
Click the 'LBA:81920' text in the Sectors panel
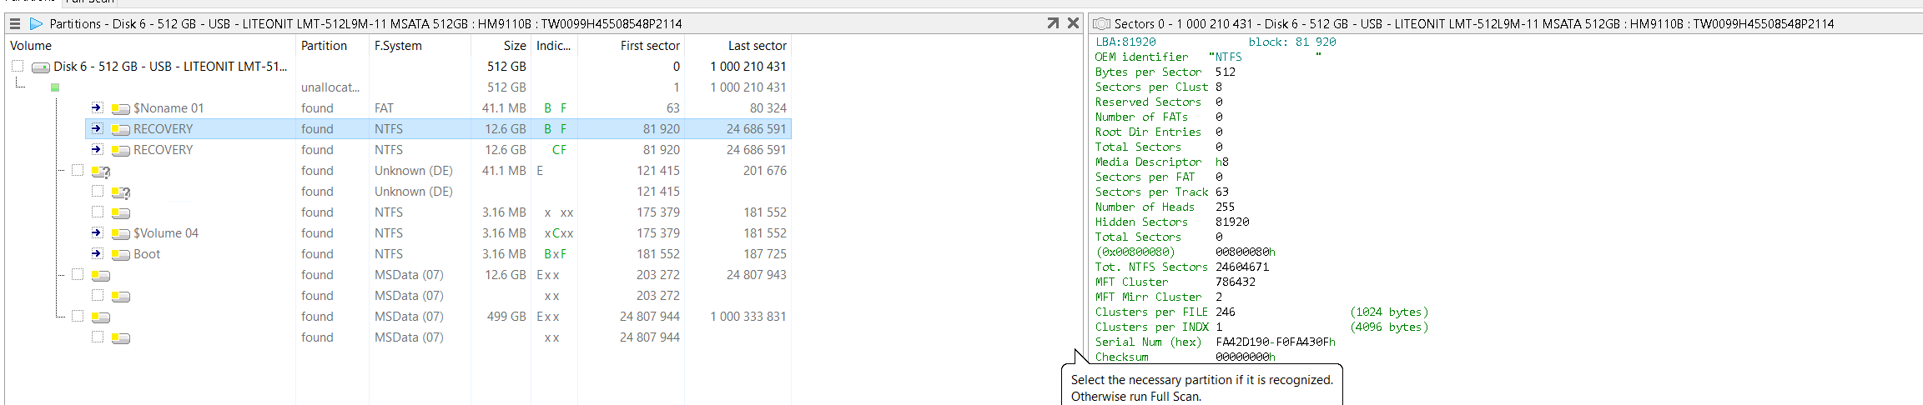(1125, 42)
